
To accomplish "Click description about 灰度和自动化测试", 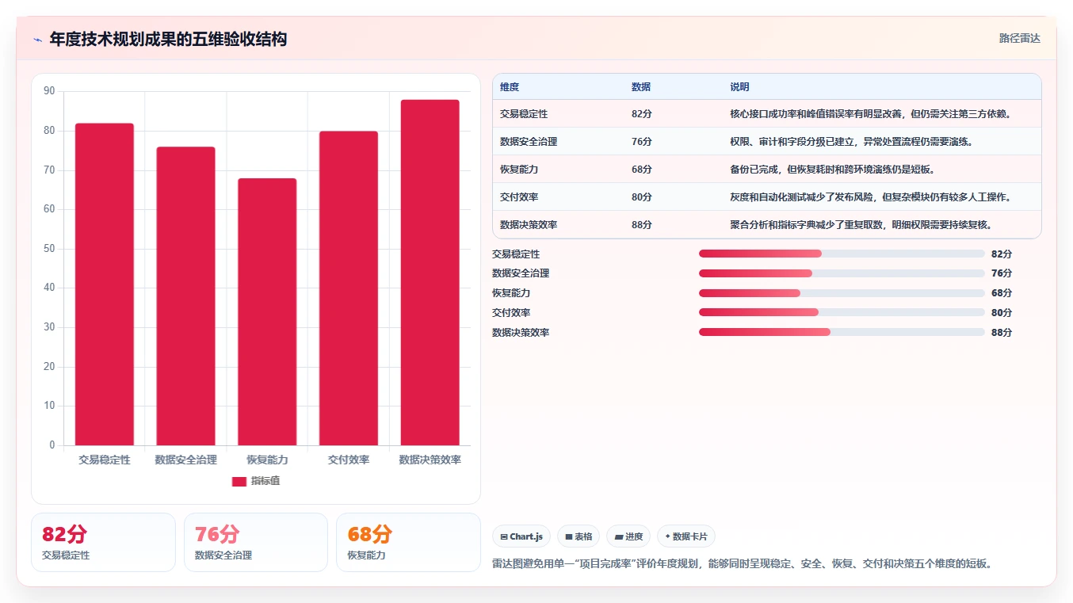I will pyautogui.click(x=870, y=197).
